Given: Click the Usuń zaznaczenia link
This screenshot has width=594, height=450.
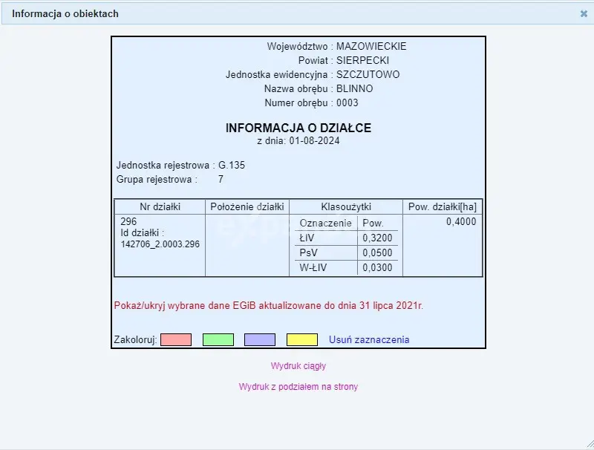Looking at the screenshot, I should click(x=369, y=340).
